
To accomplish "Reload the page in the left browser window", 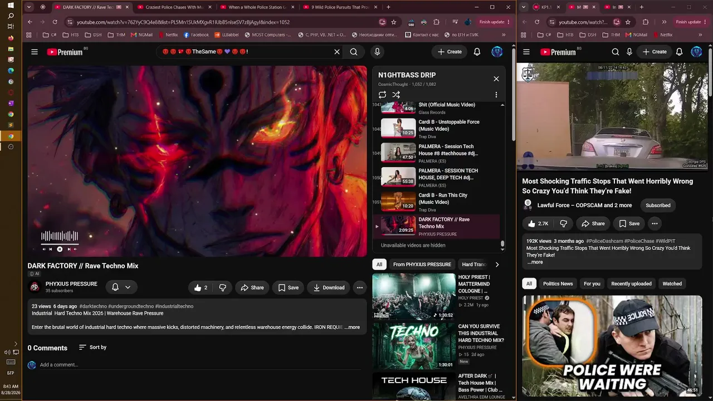I will click(x=55, y=22).
